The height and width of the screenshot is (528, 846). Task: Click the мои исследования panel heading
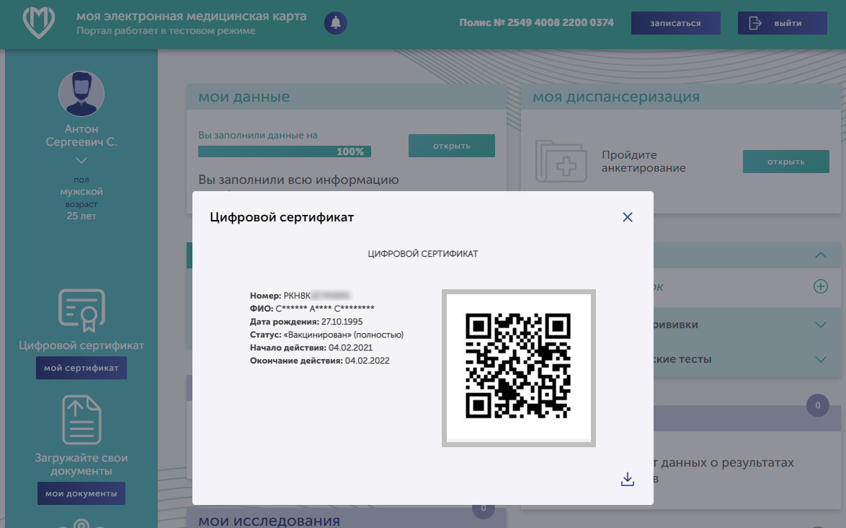click(x=270, y=521)
